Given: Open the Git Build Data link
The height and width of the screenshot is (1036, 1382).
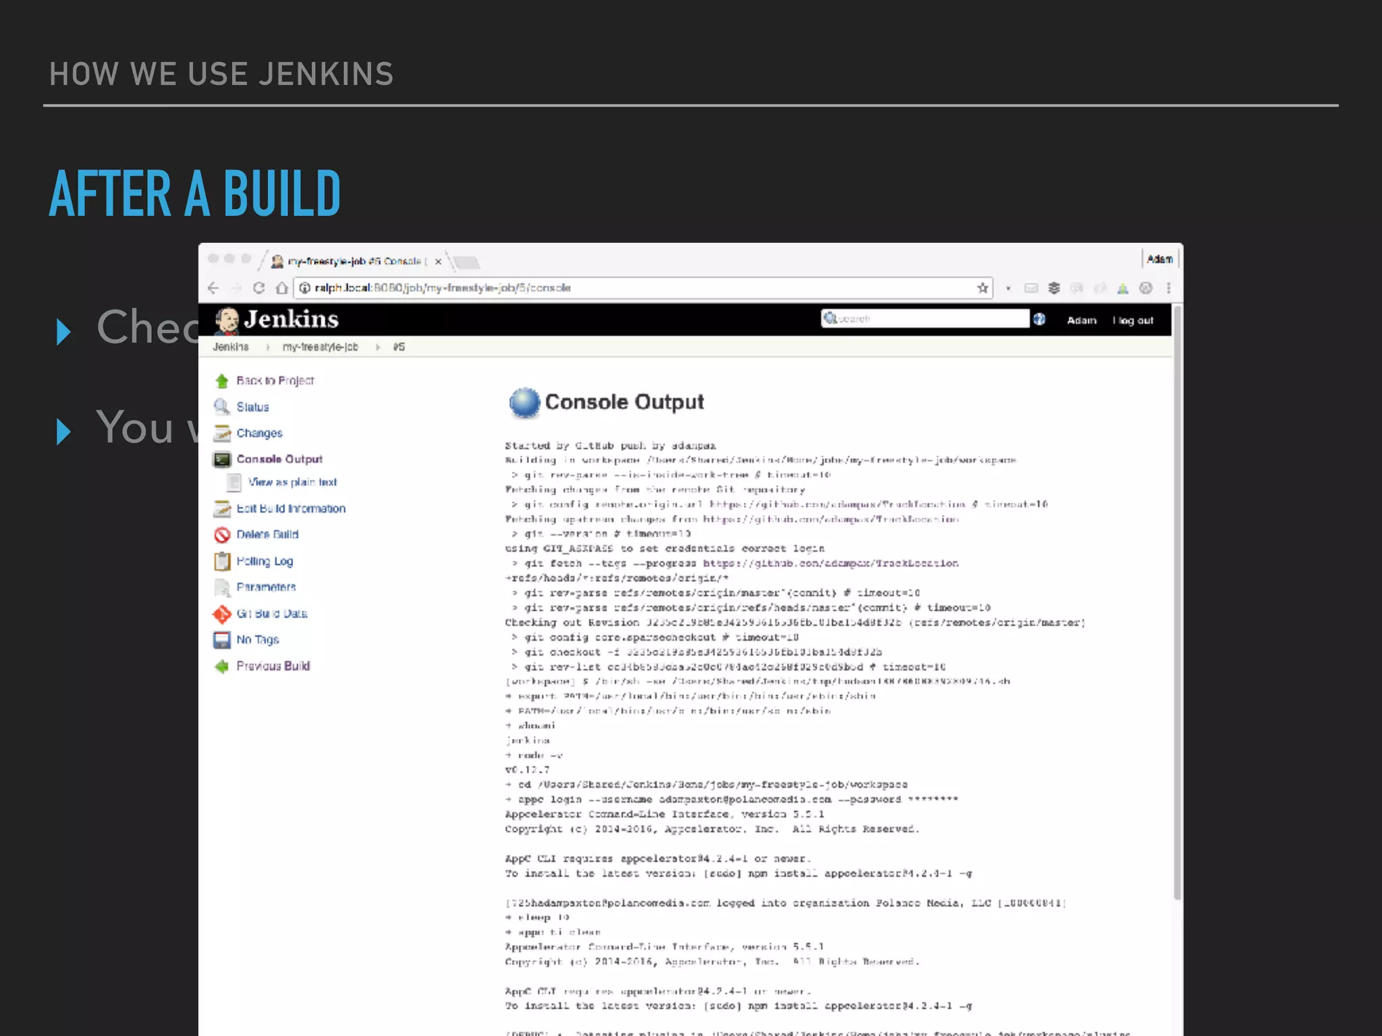Looking at the screenshot, I should pos(272,614).
